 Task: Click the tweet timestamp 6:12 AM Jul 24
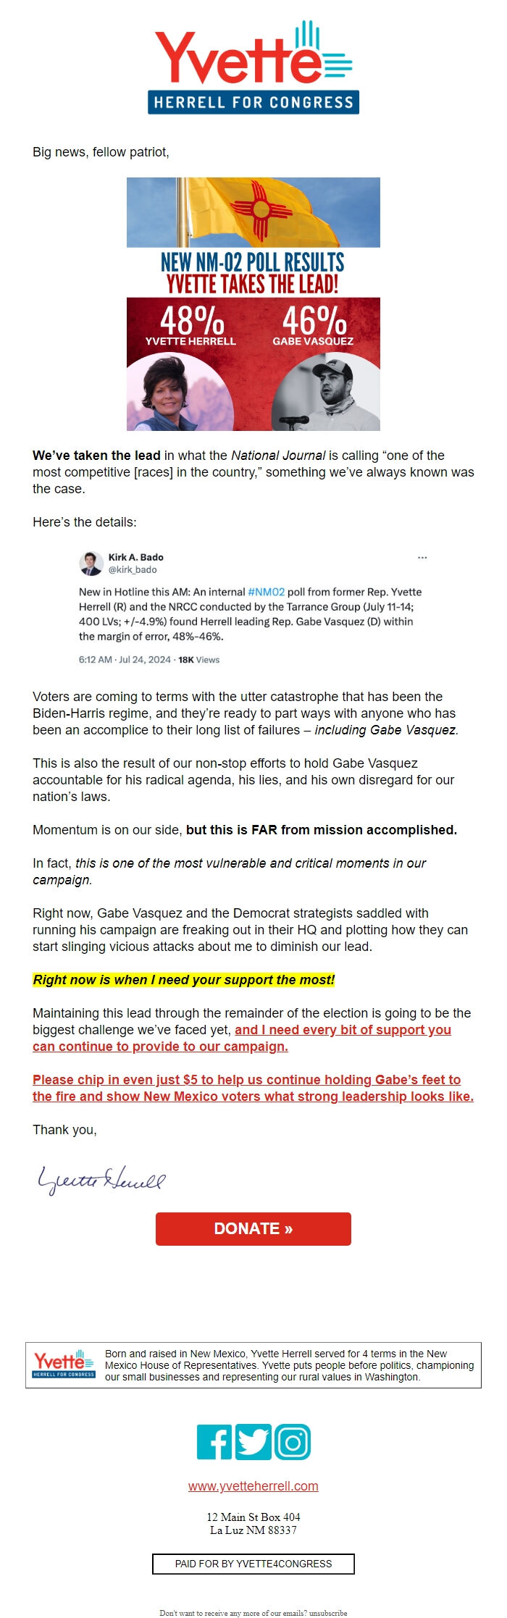[125, 660]
